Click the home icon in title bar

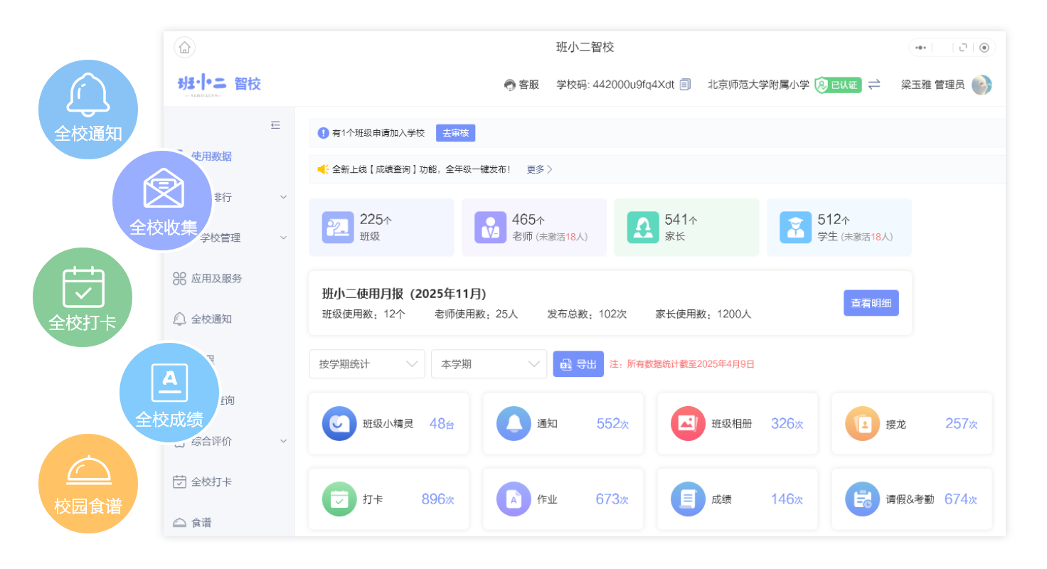click(184, 48)
